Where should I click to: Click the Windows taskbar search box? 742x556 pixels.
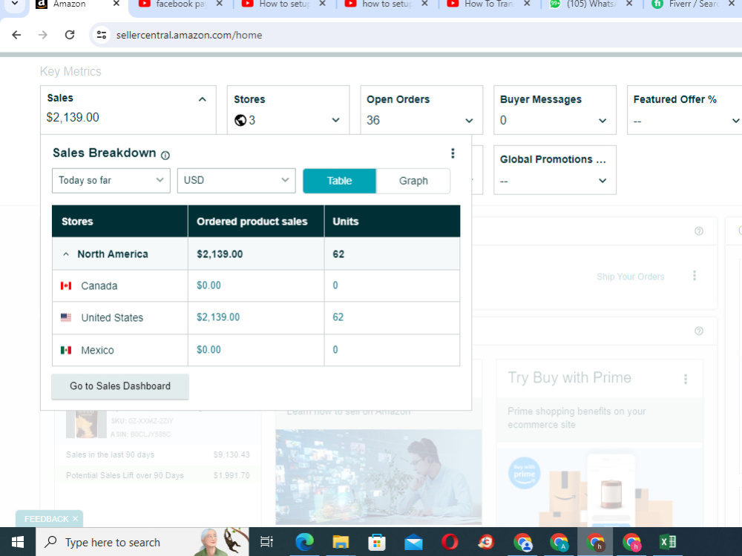point(142,542)
